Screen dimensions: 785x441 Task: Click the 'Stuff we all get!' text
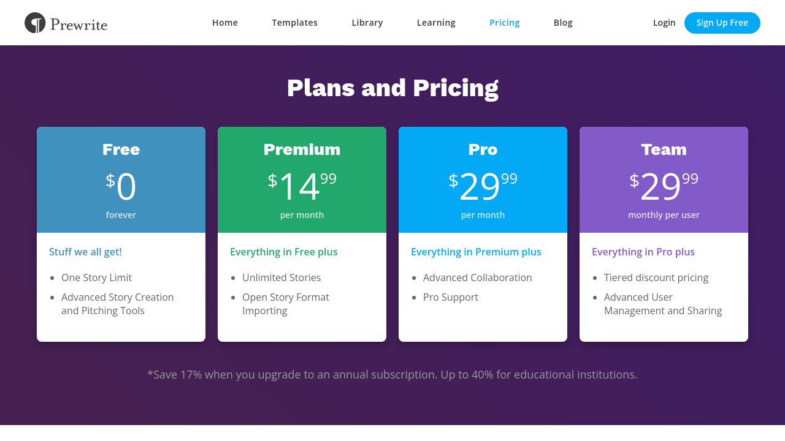click(85, 252)
